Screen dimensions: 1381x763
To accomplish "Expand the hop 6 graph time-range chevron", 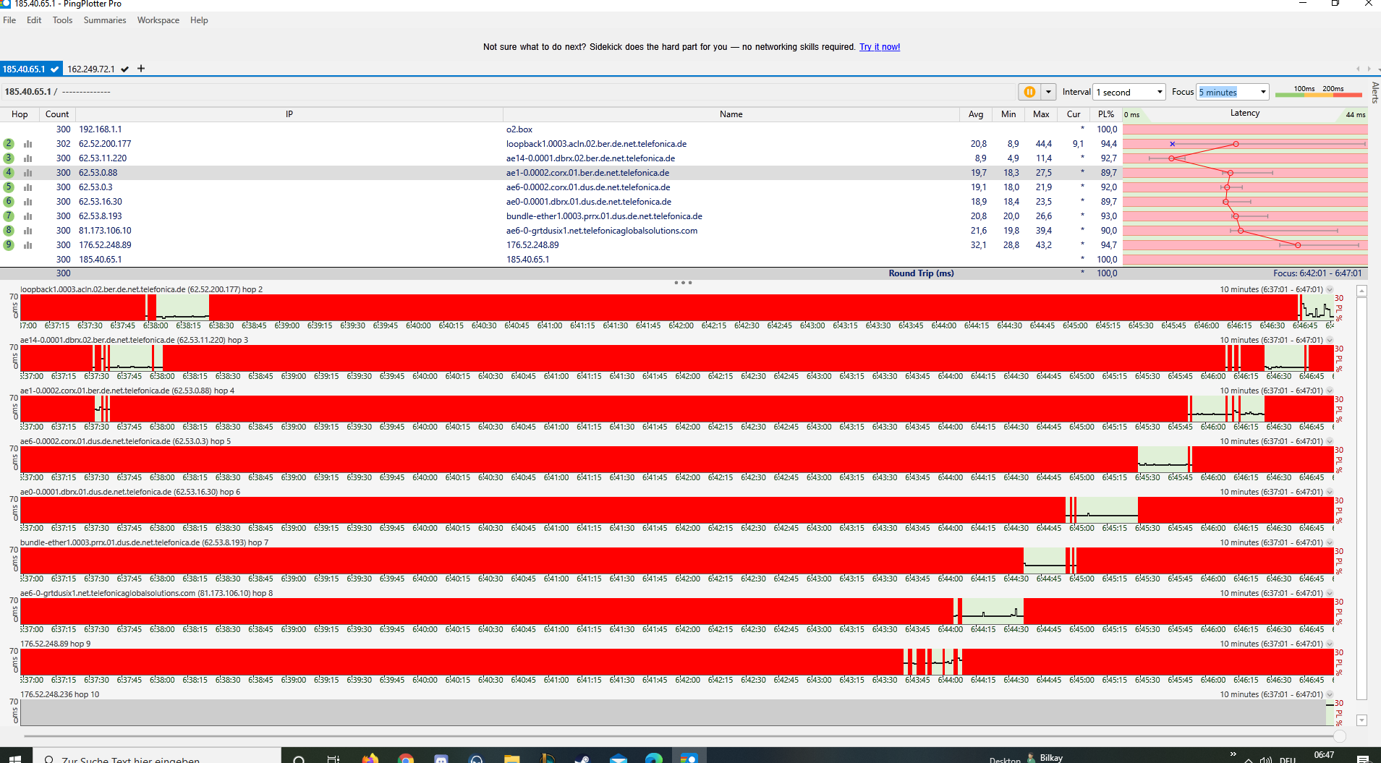I will (1330, 492).
